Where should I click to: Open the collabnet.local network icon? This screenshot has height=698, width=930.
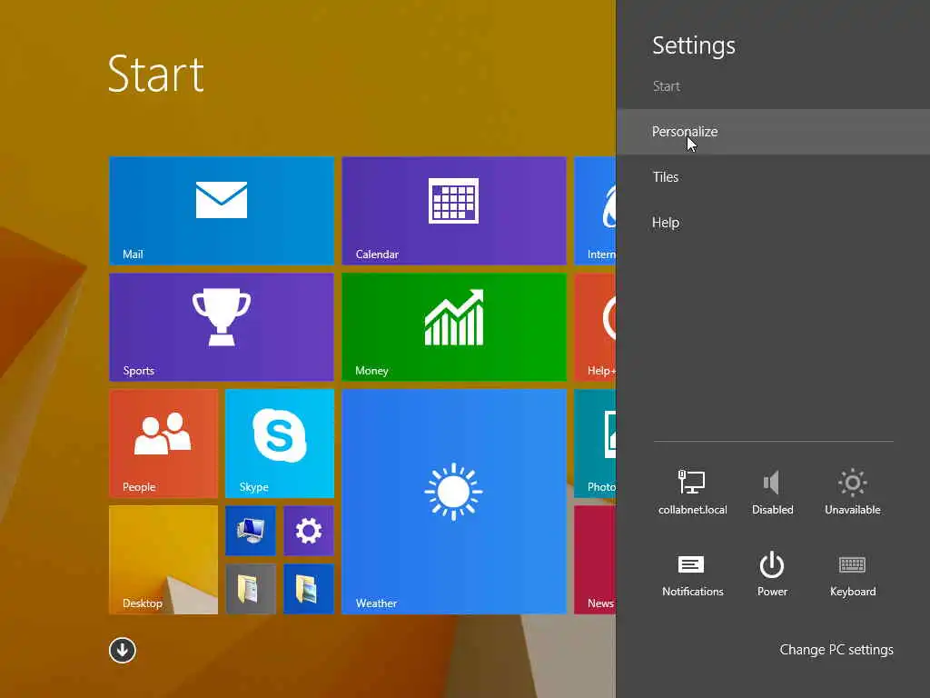pyautogui.click(x=692, y=492)
